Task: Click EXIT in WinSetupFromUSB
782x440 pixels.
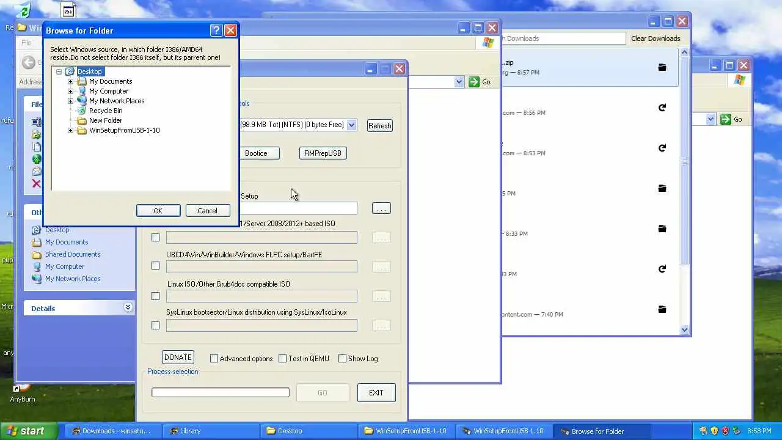Action: tap(376, 392)
